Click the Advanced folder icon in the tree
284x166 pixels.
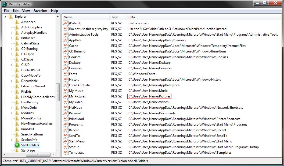17,22
